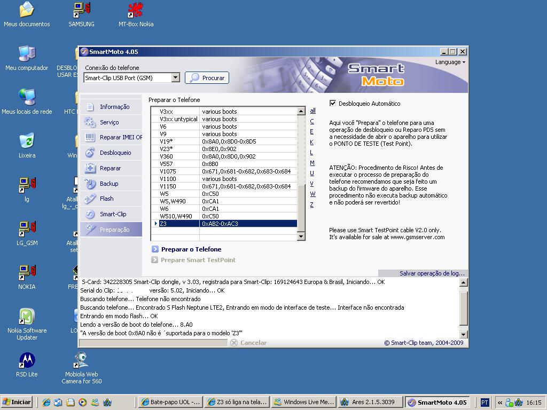Filter models by letter L
The width and height of the screenshot is (547, 410).
coord(311,152)
